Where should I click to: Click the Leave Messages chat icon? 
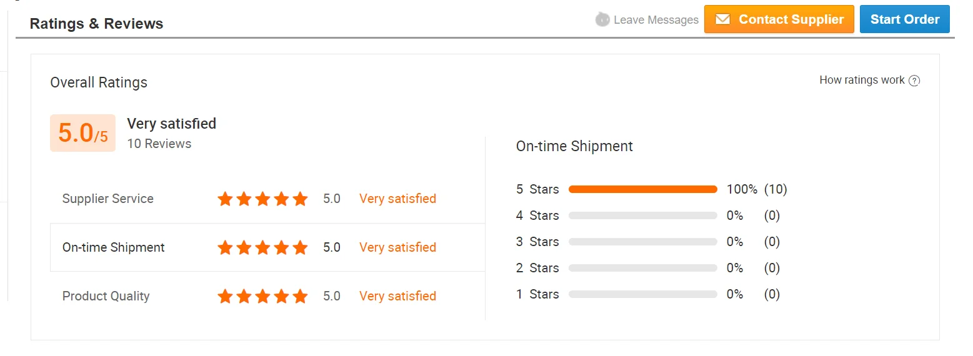[602, 19]
